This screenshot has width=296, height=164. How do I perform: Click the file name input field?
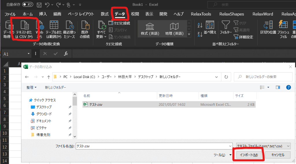pos(154,146)
